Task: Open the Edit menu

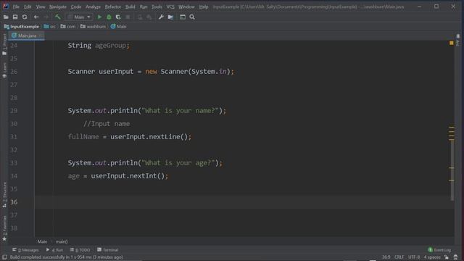Action: click(x=28, y=7)
